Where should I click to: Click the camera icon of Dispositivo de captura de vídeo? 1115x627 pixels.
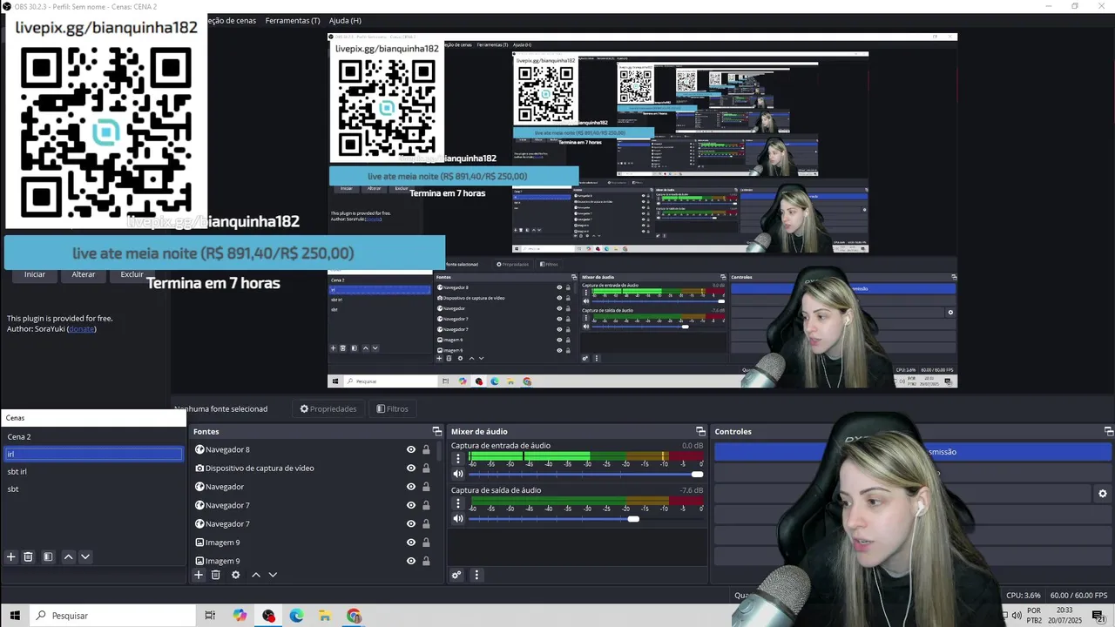point(199,468)
